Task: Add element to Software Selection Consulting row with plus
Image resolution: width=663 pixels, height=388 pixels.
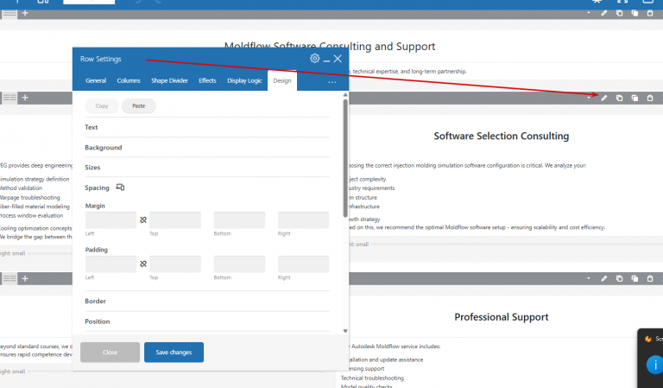Action: click(25, 98)
